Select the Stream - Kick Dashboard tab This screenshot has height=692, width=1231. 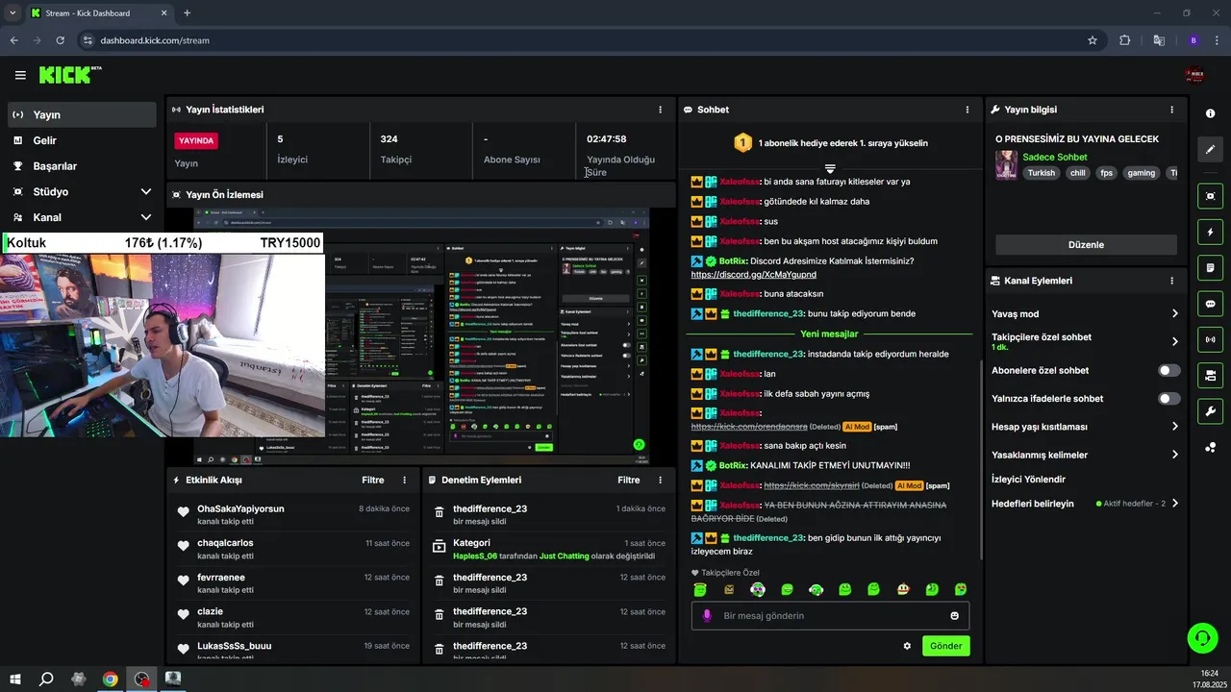(99, 13)
